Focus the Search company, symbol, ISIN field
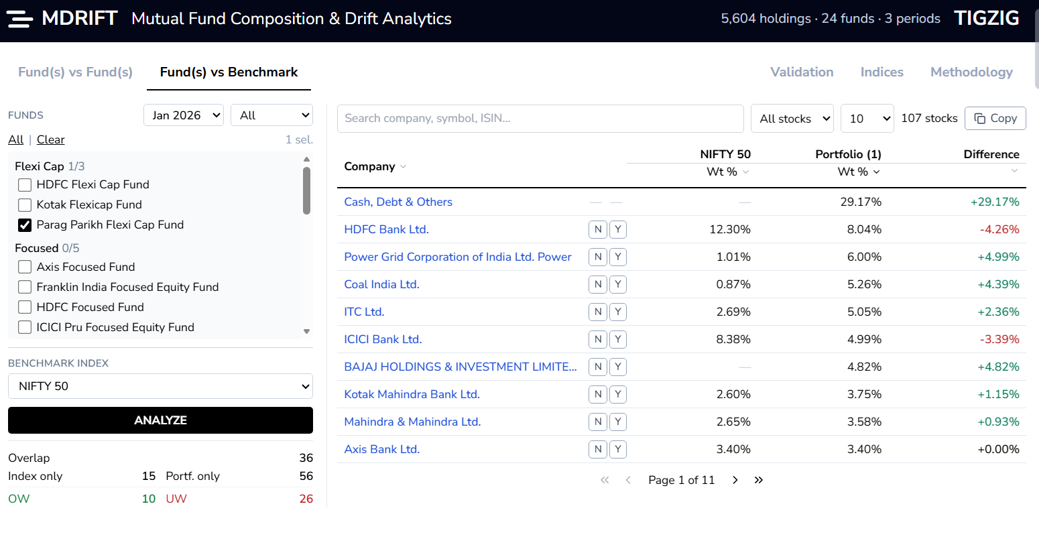Screen dimensions: 1039x551 pos(540,119)
